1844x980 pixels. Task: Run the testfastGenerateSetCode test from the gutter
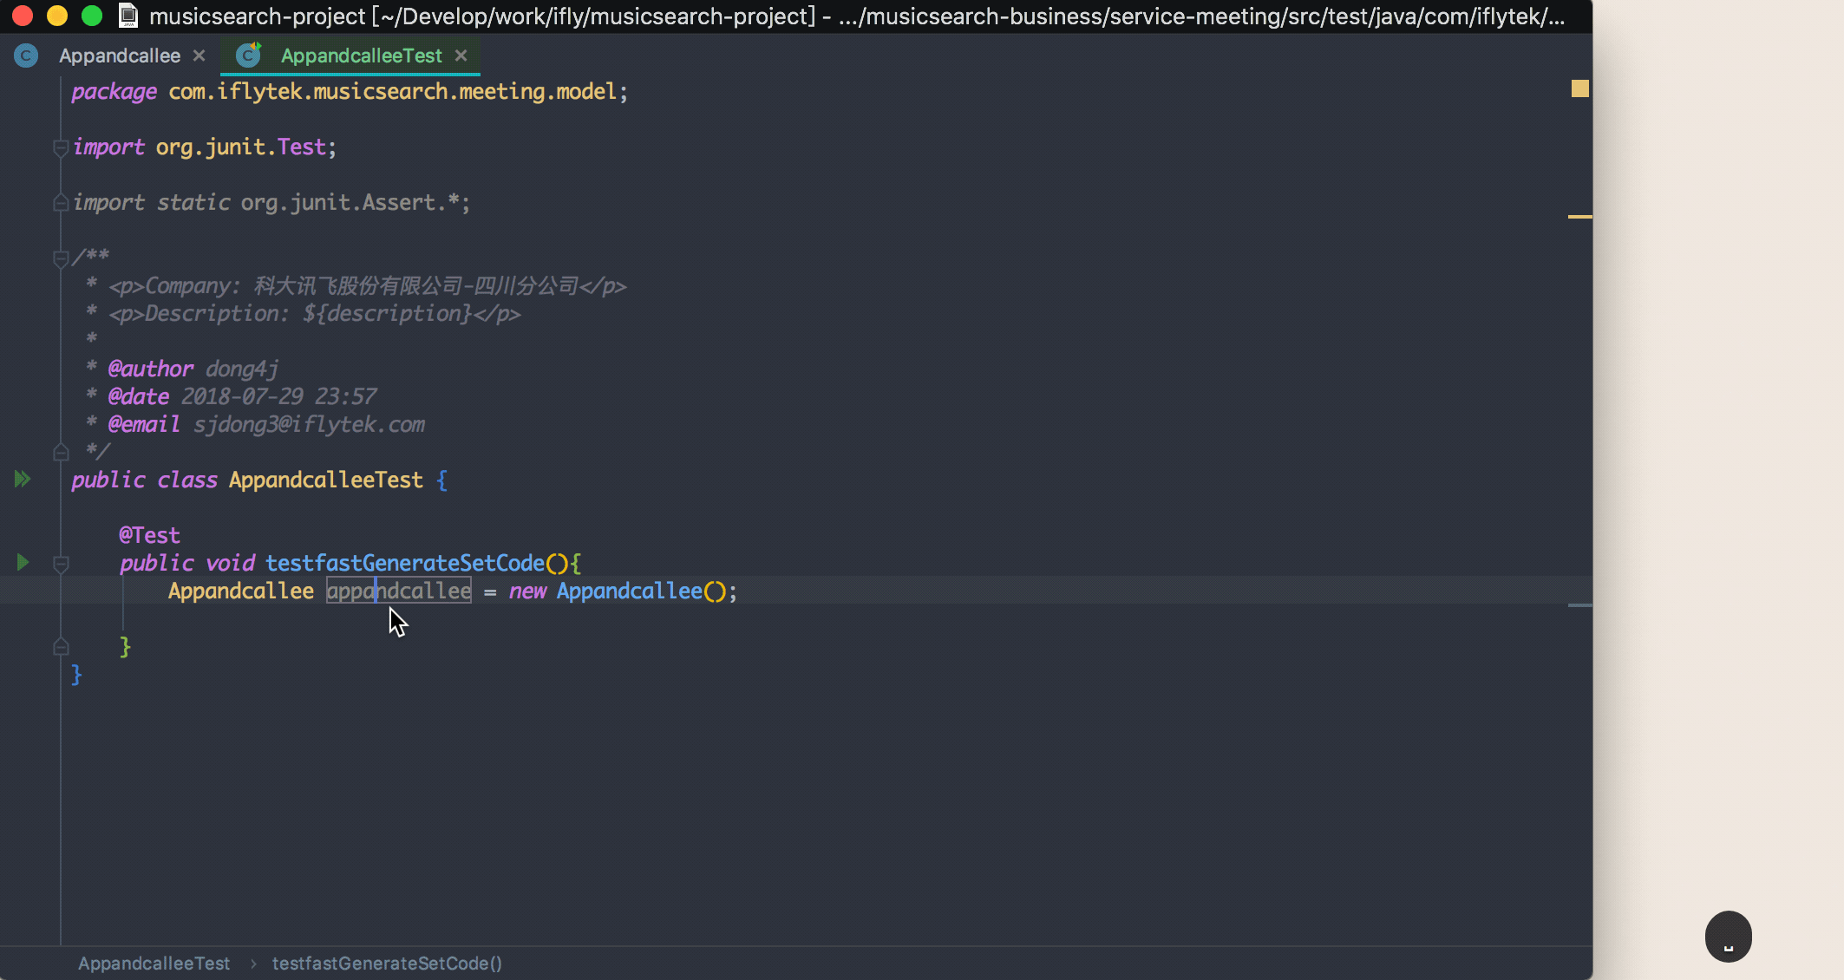click(23, 563)
